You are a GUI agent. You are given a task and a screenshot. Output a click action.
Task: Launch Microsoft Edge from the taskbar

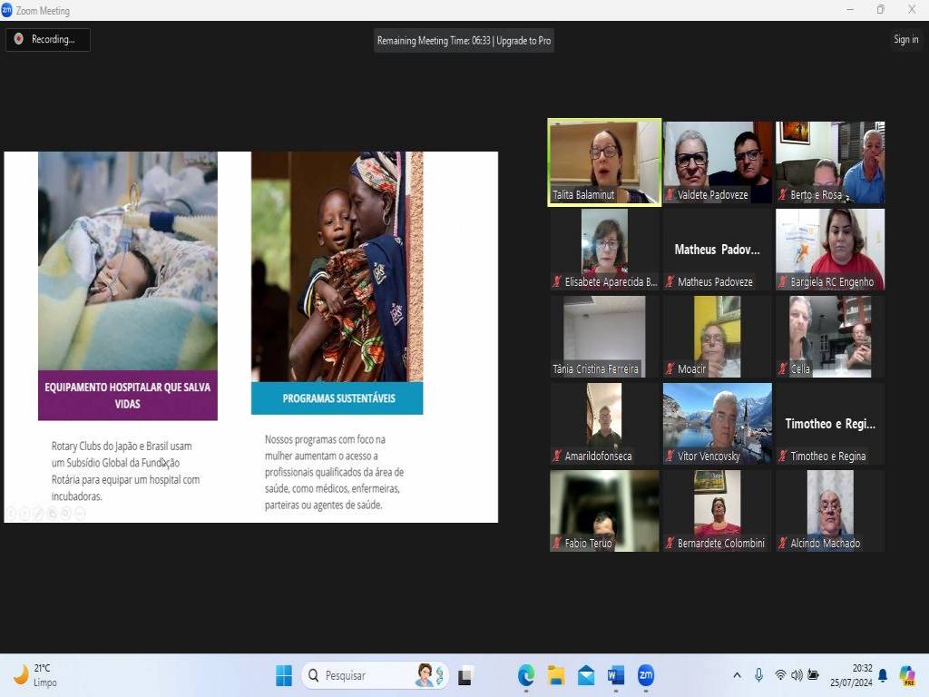pyautogui.click(x=526, y=675)
